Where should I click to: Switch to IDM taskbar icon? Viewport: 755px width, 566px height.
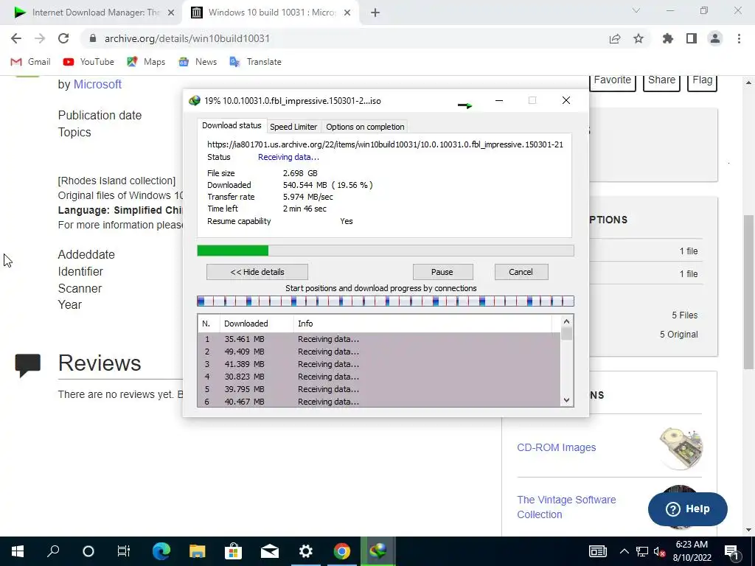378,551
